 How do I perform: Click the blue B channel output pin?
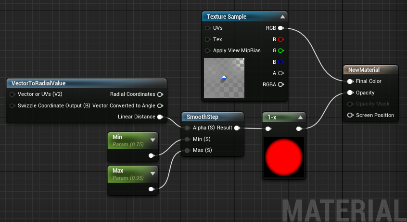point(281,62)
